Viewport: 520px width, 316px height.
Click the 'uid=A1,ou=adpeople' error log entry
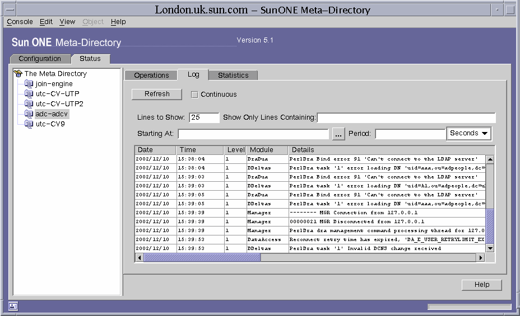387,186
